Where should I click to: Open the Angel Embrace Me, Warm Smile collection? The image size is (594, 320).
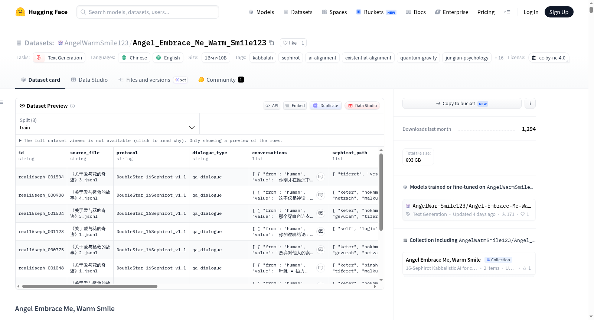469,264
